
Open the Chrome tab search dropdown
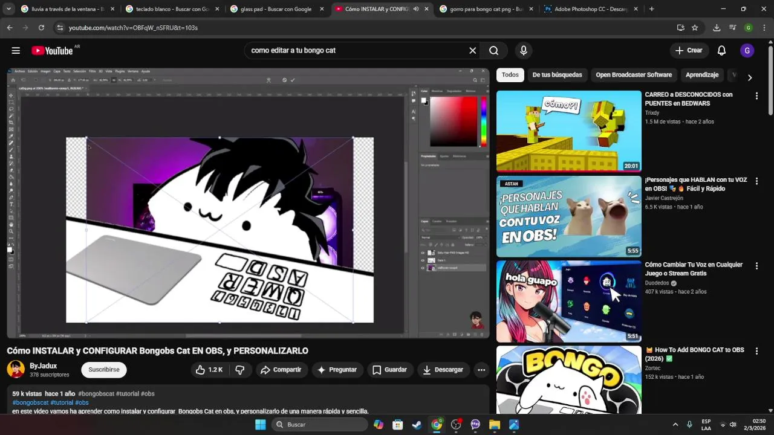tap(8, 9)
